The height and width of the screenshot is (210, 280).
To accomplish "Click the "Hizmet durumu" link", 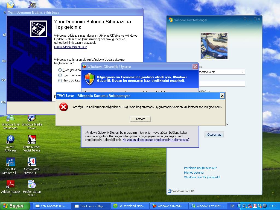I will (x=194, y=173).
